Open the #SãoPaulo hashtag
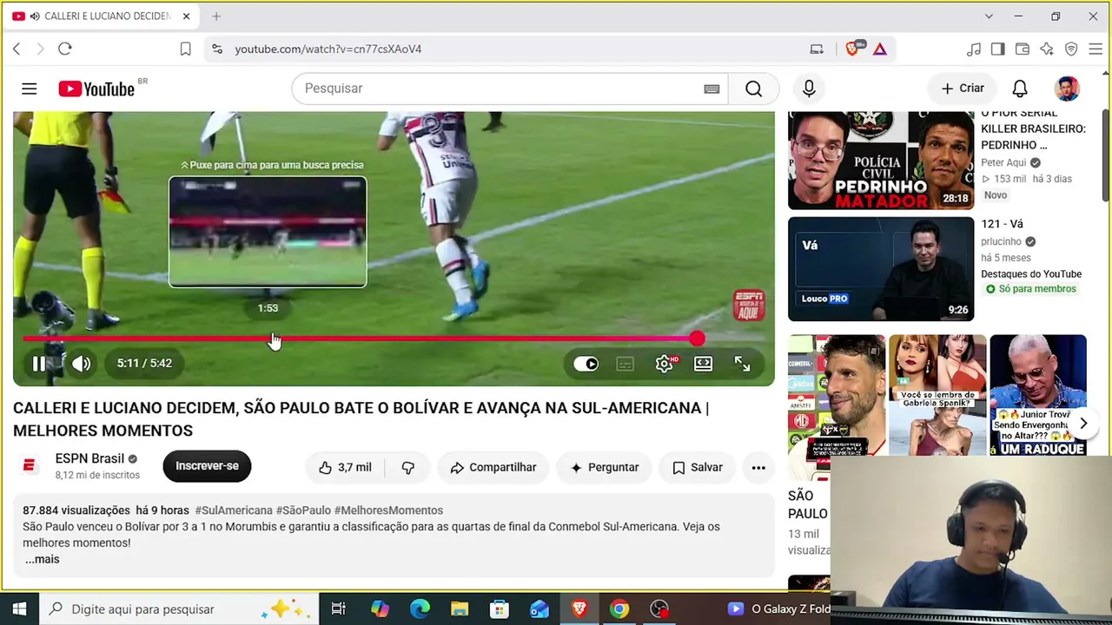The height and width of the screenshot is (625, 1112). [x=303, y=510]
